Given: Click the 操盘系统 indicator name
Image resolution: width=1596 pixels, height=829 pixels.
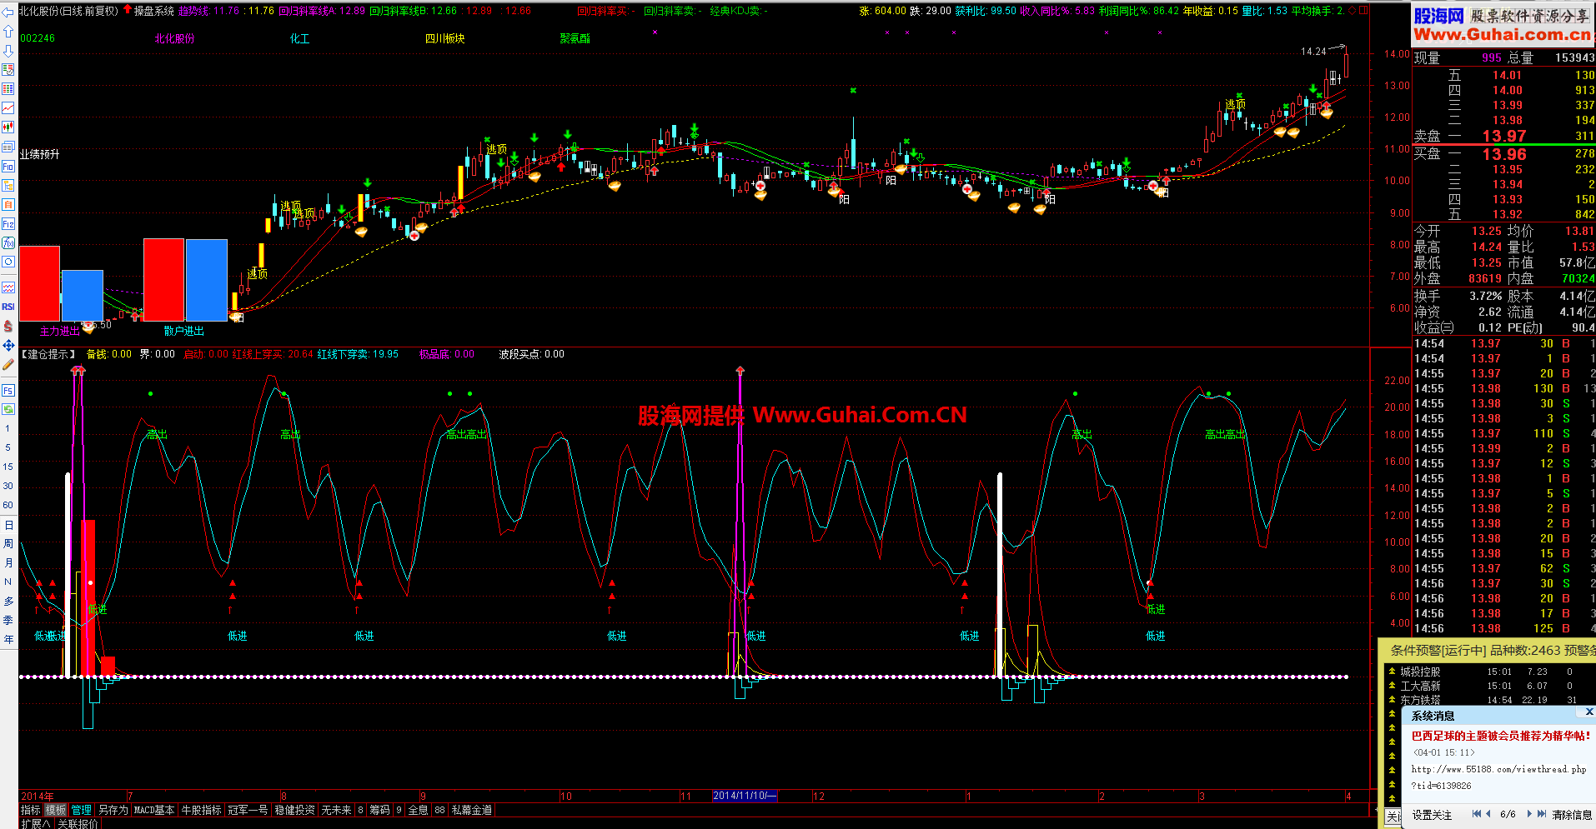Looking at the screenshot, I should point(154,11).
